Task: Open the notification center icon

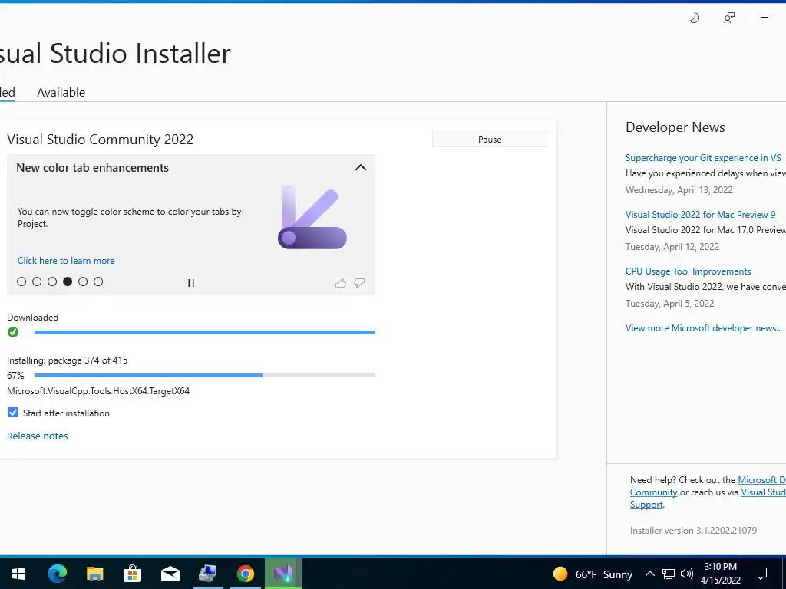Action: tap(761, 574)
